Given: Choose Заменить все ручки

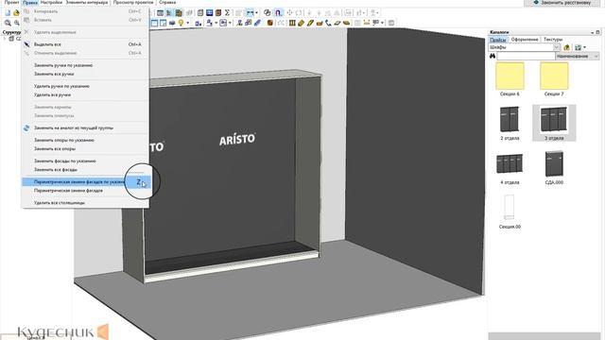Looking at the screenshot, I should coord(85,74).
